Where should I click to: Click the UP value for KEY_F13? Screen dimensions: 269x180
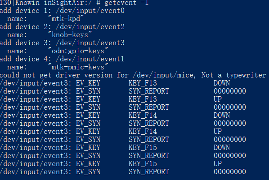tap(218, 99)
